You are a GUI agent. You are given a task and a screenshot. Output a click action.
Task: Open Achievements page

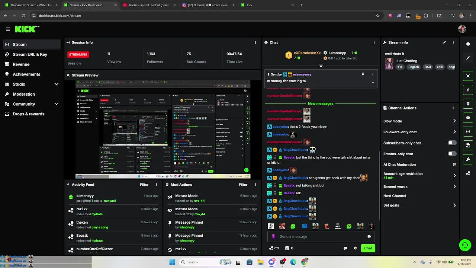pyautogui.click(x=32, y=74)
